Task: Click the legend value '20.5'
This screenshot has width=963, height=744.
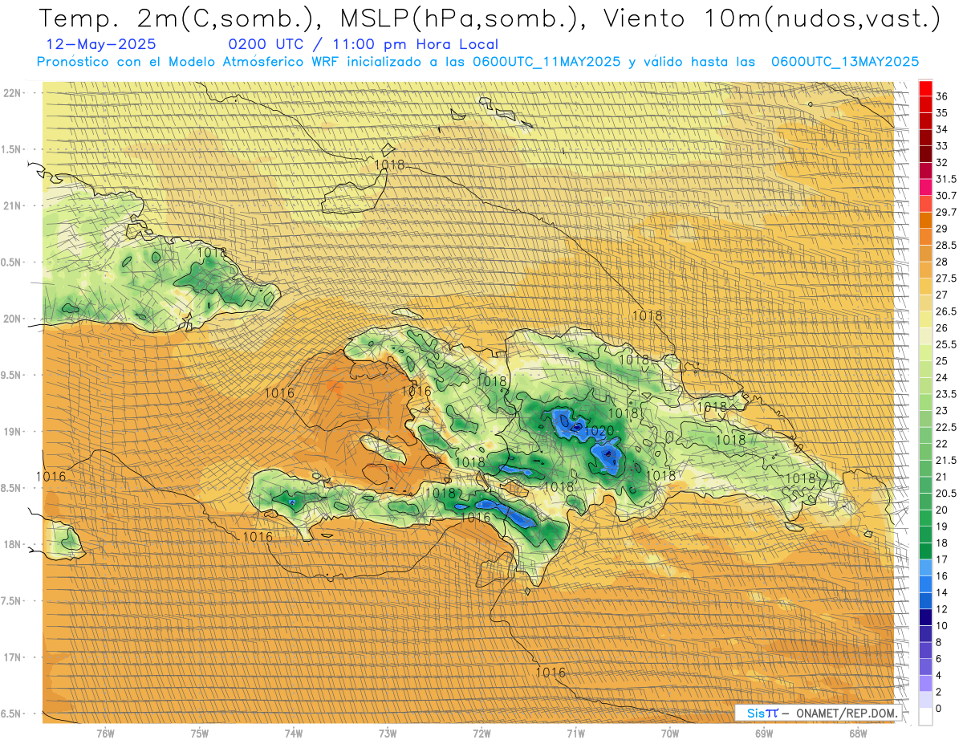Action: [946, 493]
